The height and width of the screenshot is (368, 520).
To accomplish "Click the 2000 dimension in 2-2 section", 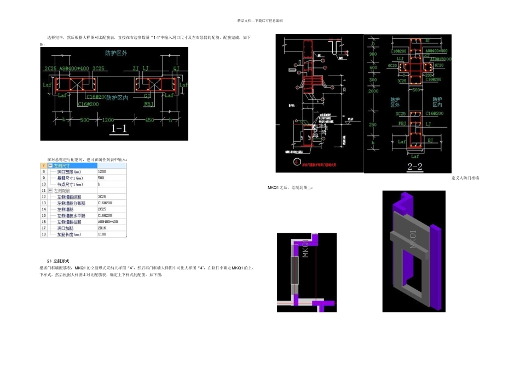I will 373,91.
